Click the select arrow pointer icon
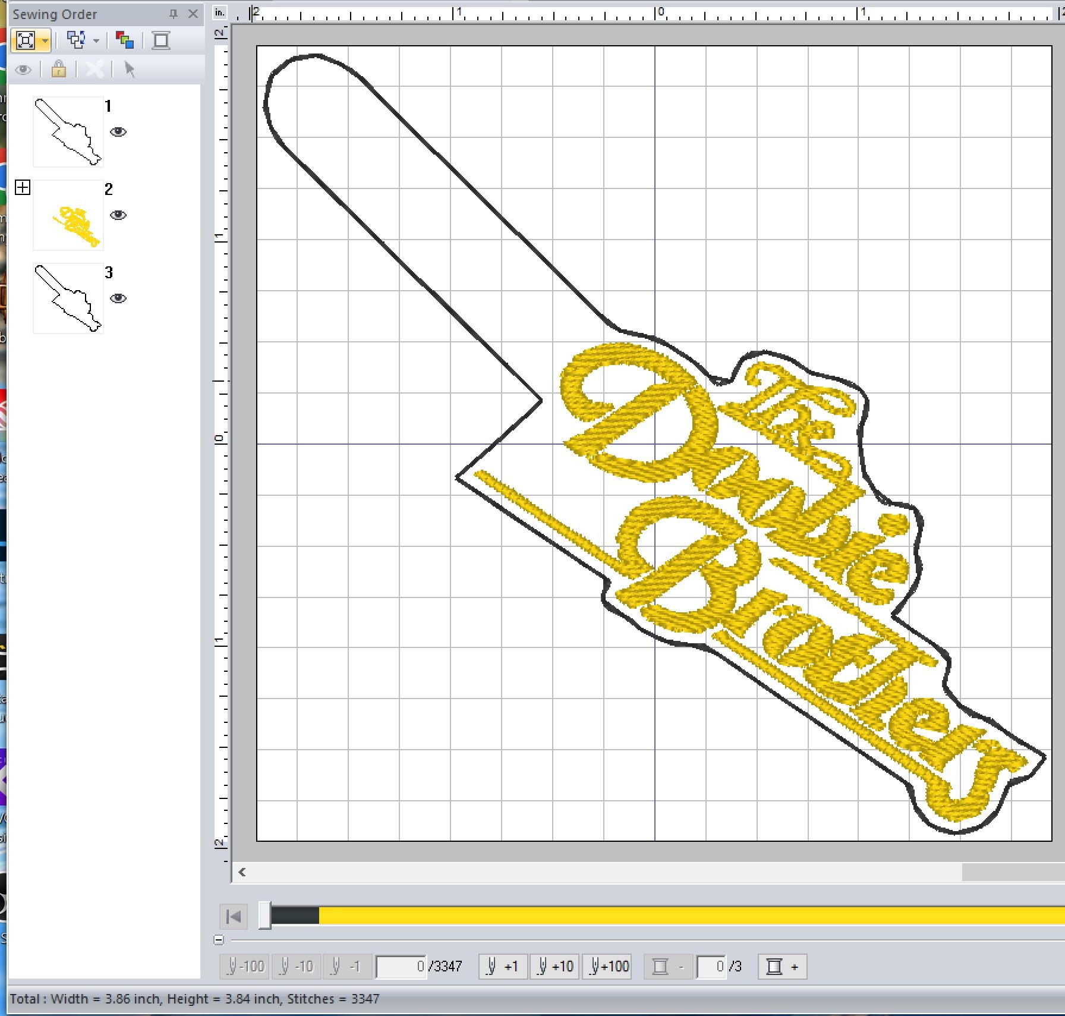The height and width of the screenshot is (1016, 1065). tap(130, 70)
